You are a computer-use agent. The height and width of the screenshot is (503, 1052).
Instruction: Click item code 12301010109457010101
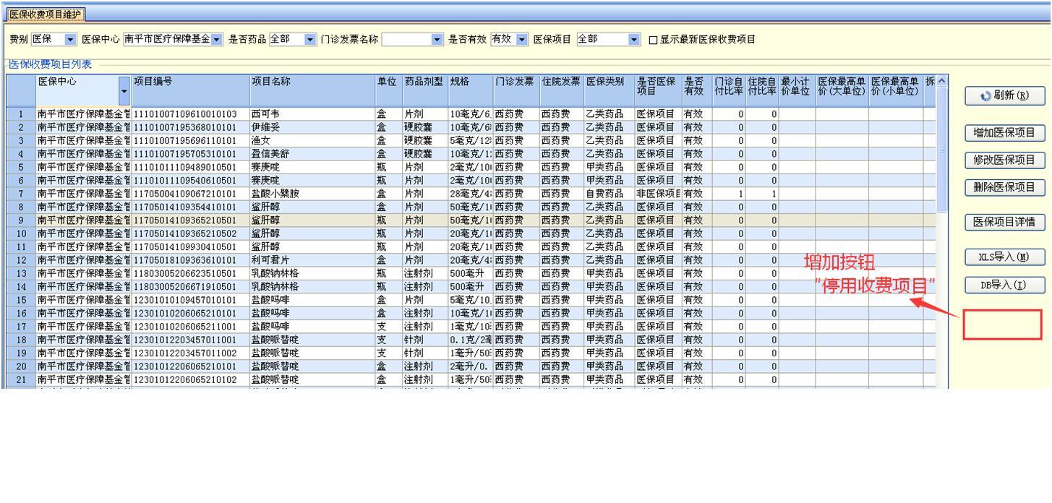click(185, 299)
